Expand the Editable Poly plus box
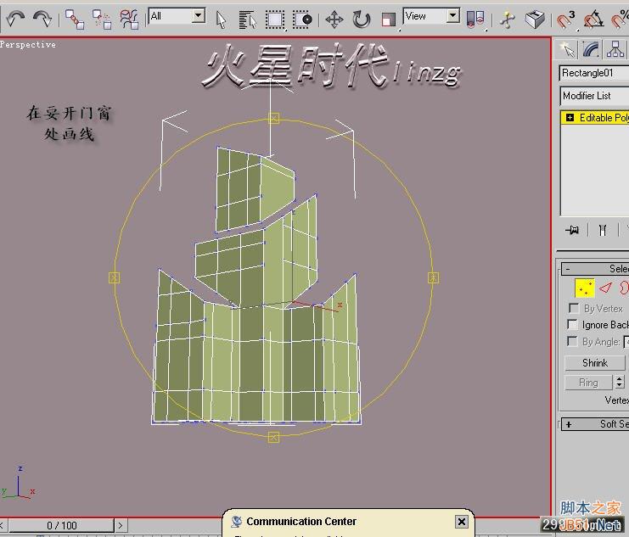The width and height of the screenshot is (629, 537). tap(570, 118)
